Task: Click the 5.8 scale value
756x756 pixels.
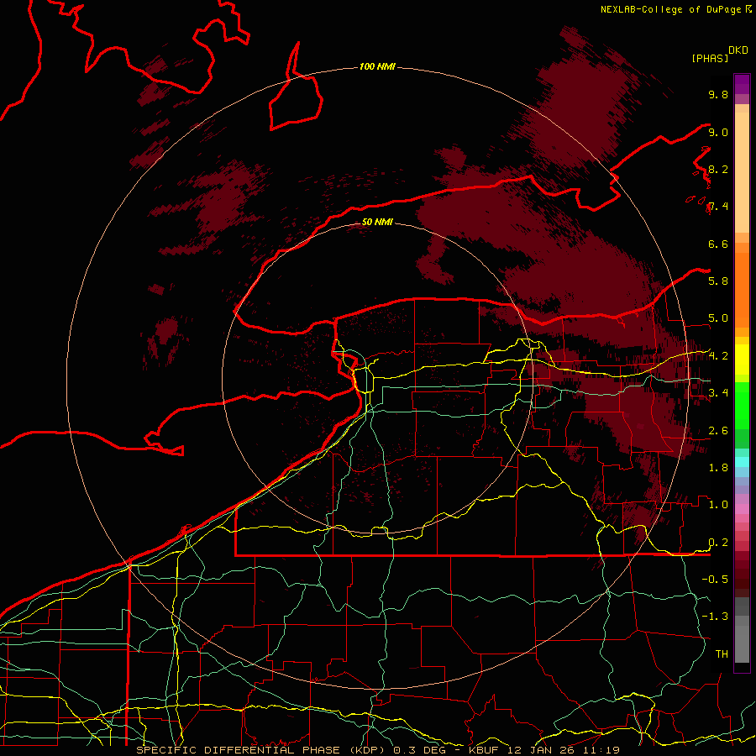Action: (718, 281)
